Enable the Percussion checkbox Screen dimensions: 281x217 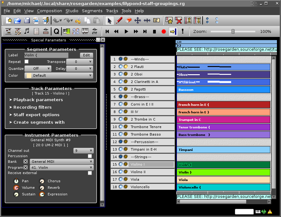(x=90, y=156)
